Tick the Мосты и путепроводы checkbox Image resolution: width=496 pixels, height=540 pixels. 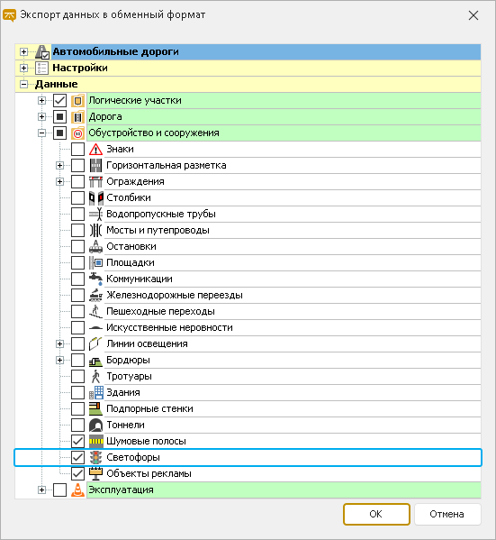77,231
